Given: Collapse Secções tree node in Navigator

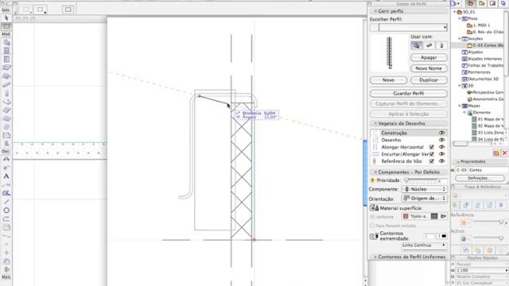Looking at the screenshot, I should tap(460, 39).
